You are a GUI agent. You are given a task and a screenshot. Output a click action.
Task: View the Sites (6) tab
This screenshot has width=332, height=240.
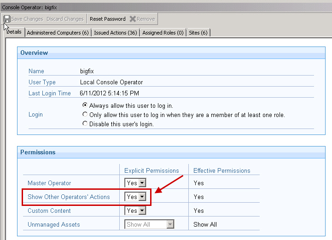point(198,33)
